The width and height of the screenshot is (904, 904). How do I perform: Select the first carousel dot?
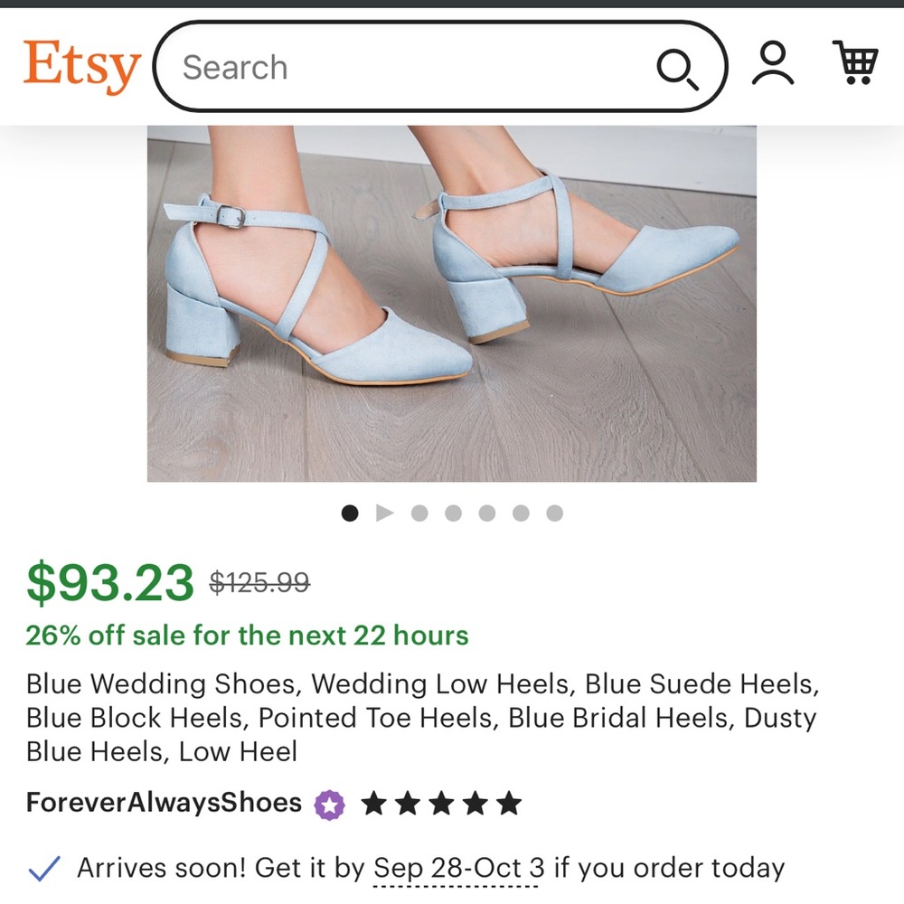351,513
